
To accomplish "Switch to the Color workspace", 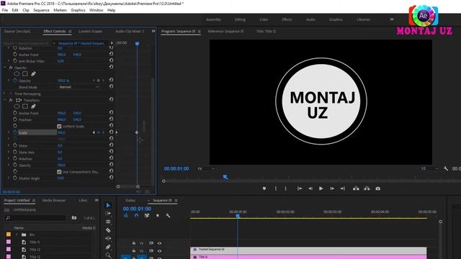I will (x=264, y=19).
